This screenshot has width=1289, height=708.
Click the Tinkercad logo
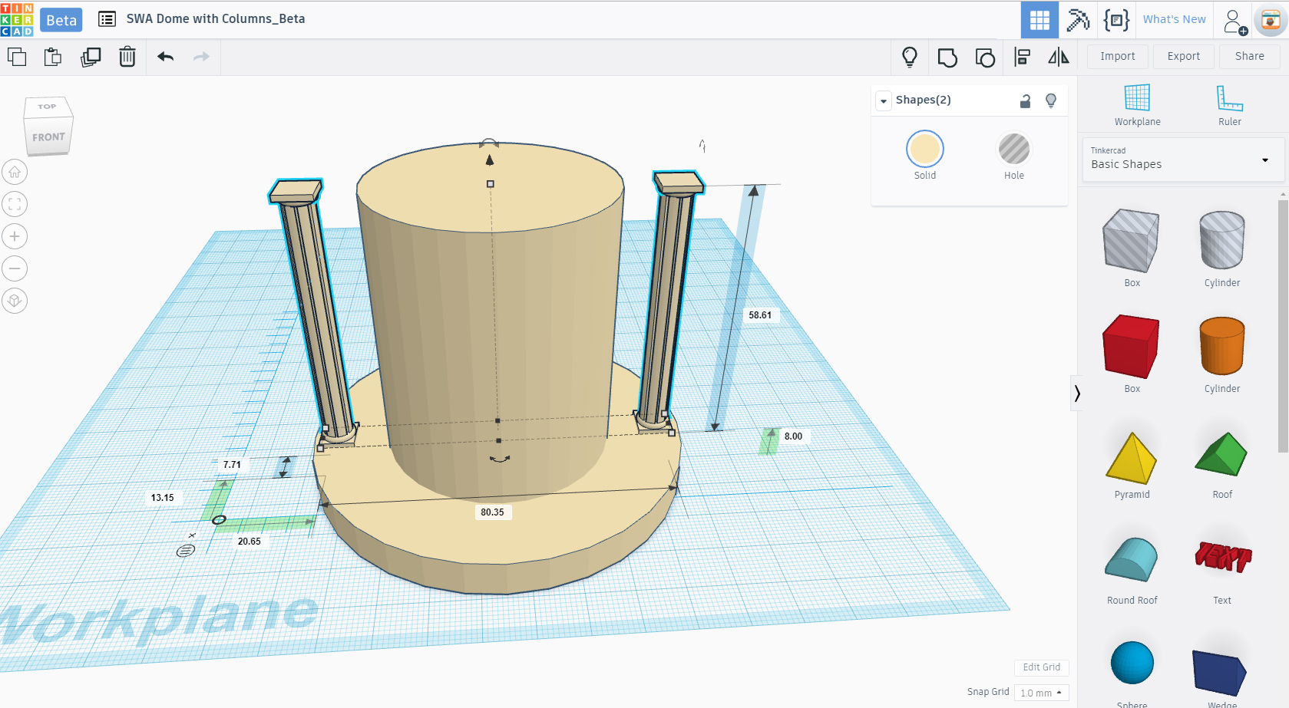17,19
